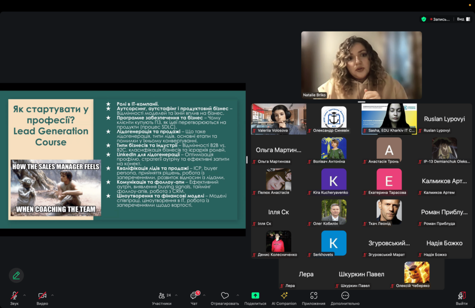Turn on camera using Видео button
The width and height of the screenshot is (475, 308).
coord(42,298)
